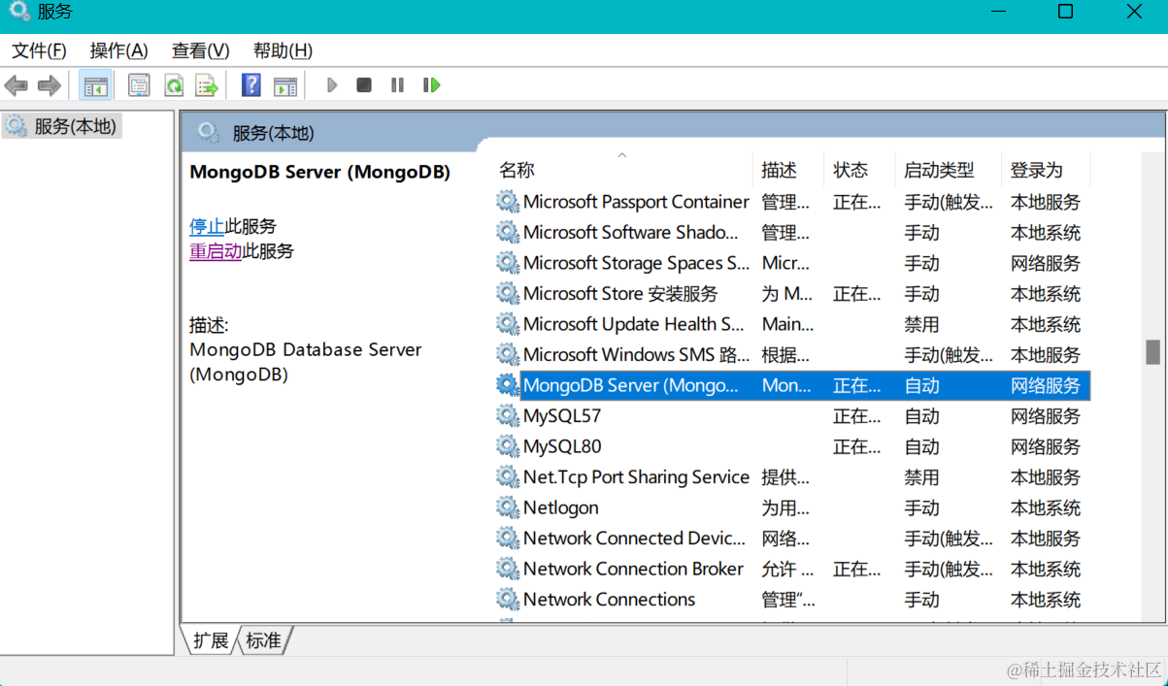This screenshot has width=1168, height=686.
Task: Click the Back arrow toolbar icon
Action: click(17, 85)
